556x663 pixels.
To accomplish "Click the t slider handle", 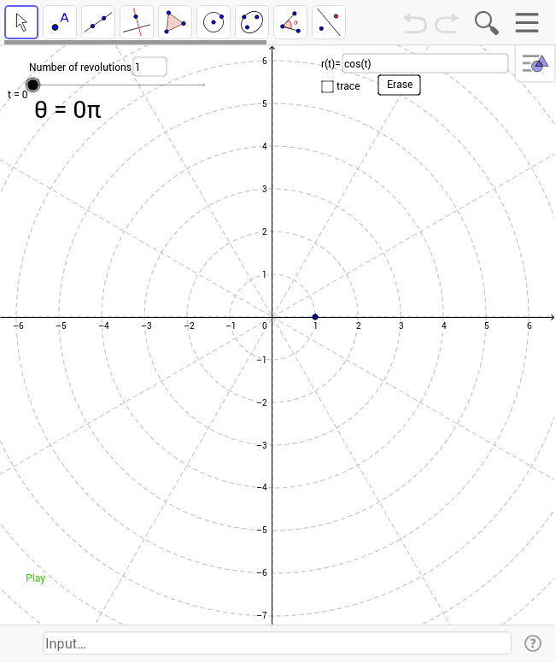I will [x=33, y=85].
